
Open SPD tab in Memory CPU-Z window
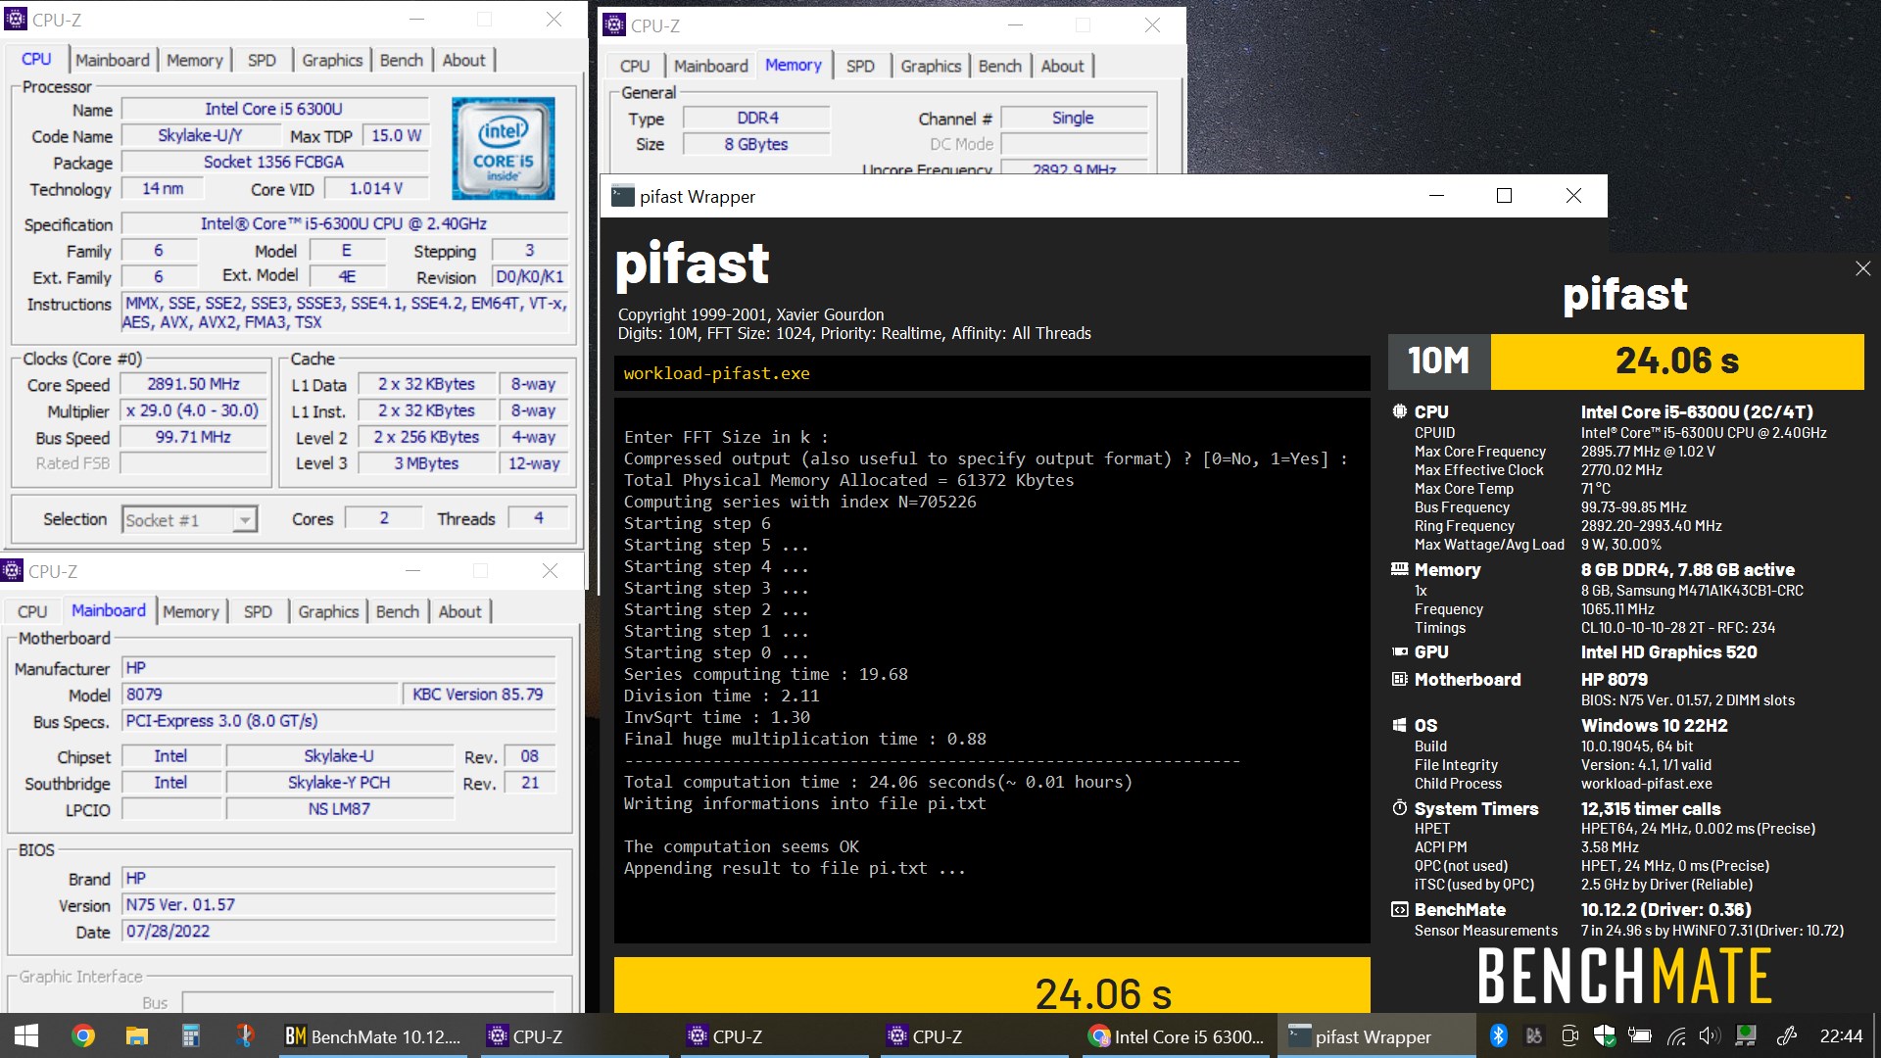click(860, 66)
